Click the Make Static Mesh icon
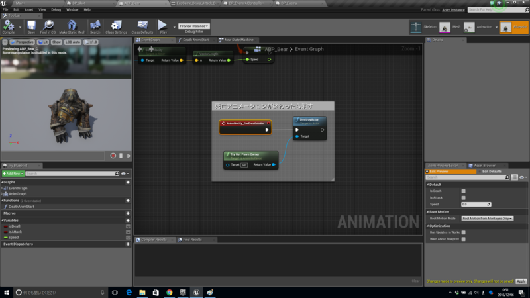This screenshot has height=298, width=530. [x=72, y=26]
